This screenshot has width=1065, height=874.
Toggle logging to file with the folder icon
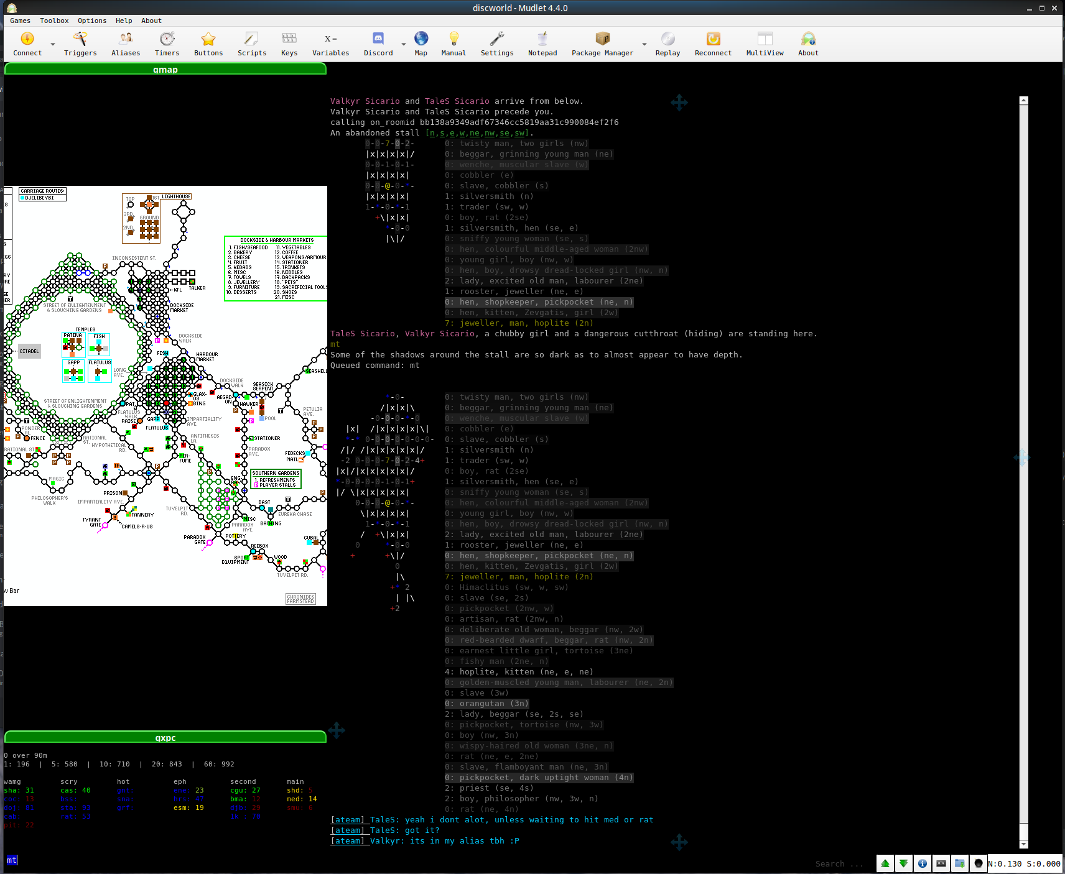(960, 863)
